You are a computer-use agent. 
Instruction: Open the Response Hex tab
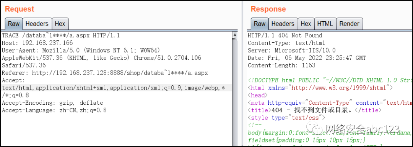[306, 24]
